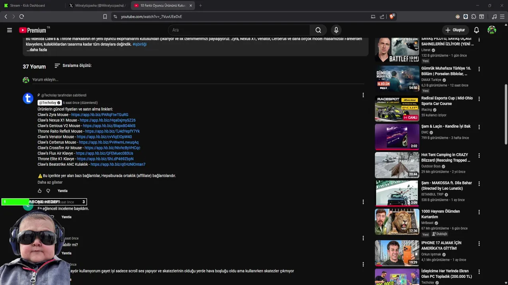
Task: Open options for pinned Techolay comment
Action: (x=363, y=95)
